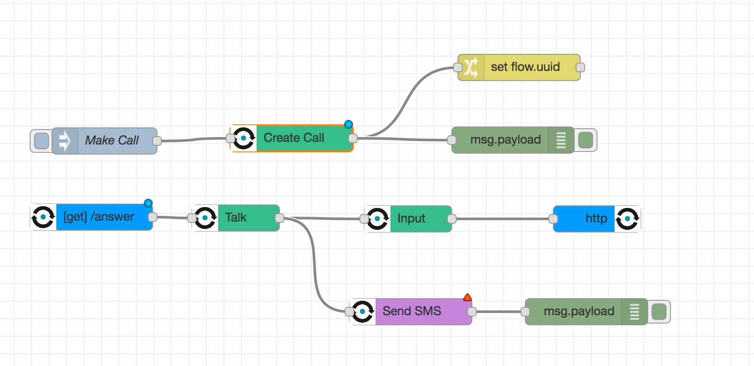This screenshot has height=366, width=754.
Task: Select the set flow.uuid change node
Action: [x=519, y=67]
